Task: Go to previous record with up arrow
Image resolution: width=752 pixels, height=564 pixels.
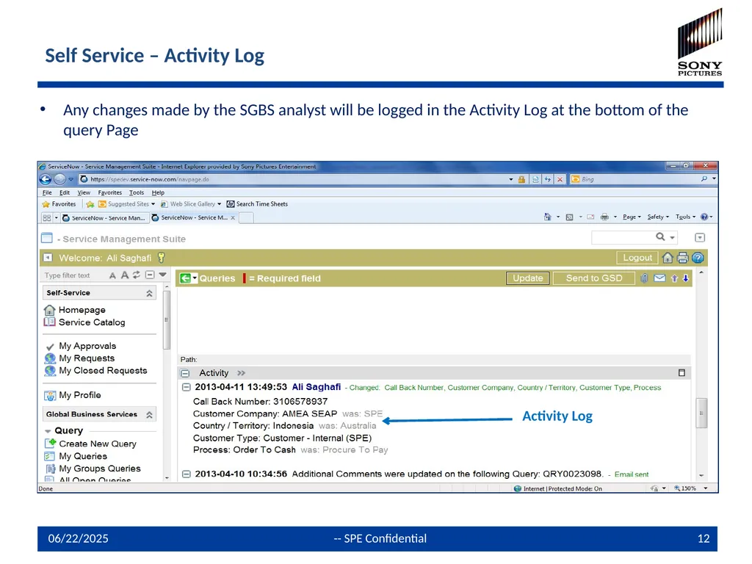Action: pos(674,278)
